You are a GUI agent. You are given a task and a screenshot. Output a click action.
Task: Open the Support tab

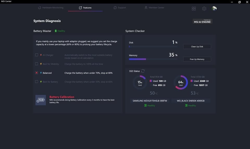coord(120,8)
